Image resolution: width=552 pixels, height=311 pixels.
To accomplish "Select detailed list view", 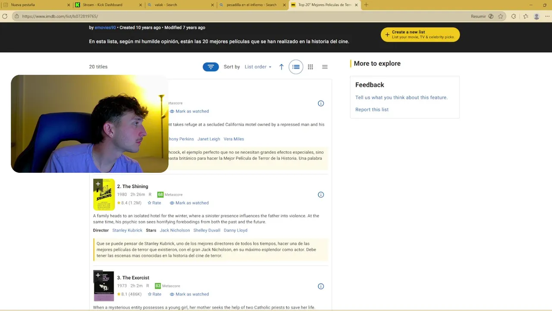I will (x=296, y=67).
